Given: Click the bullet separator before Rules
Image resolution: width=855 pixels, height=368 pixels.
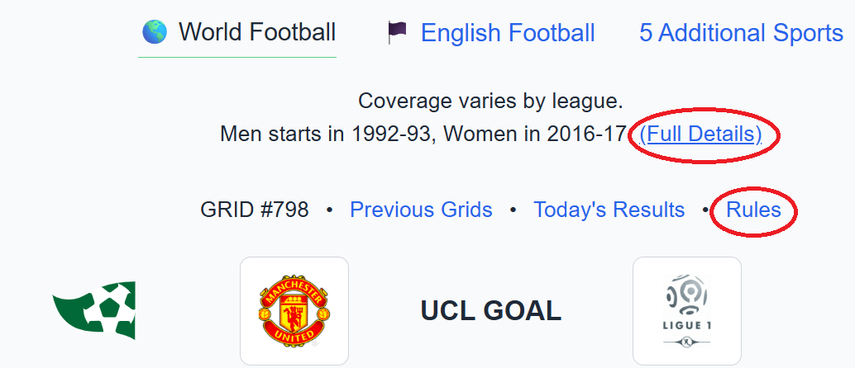Looking at the screenshot, I should (x=705, y=210).
